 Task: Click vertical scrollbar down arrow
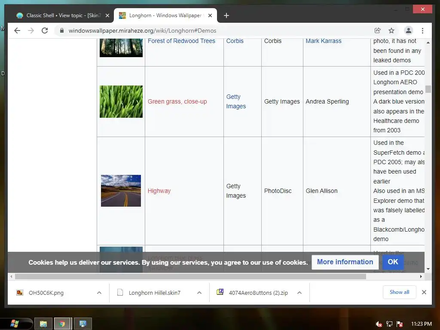(428, 269)
